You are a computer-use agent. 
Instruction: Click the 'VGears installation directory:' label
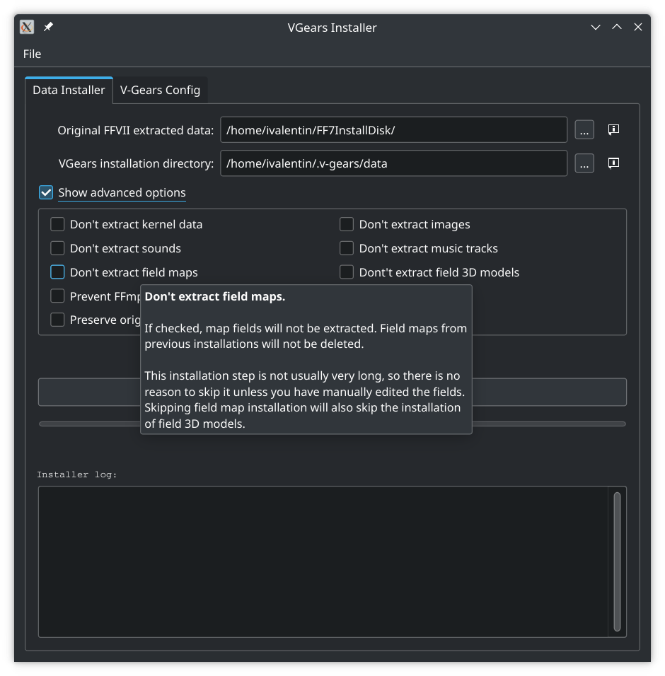(x=136, y=163)
